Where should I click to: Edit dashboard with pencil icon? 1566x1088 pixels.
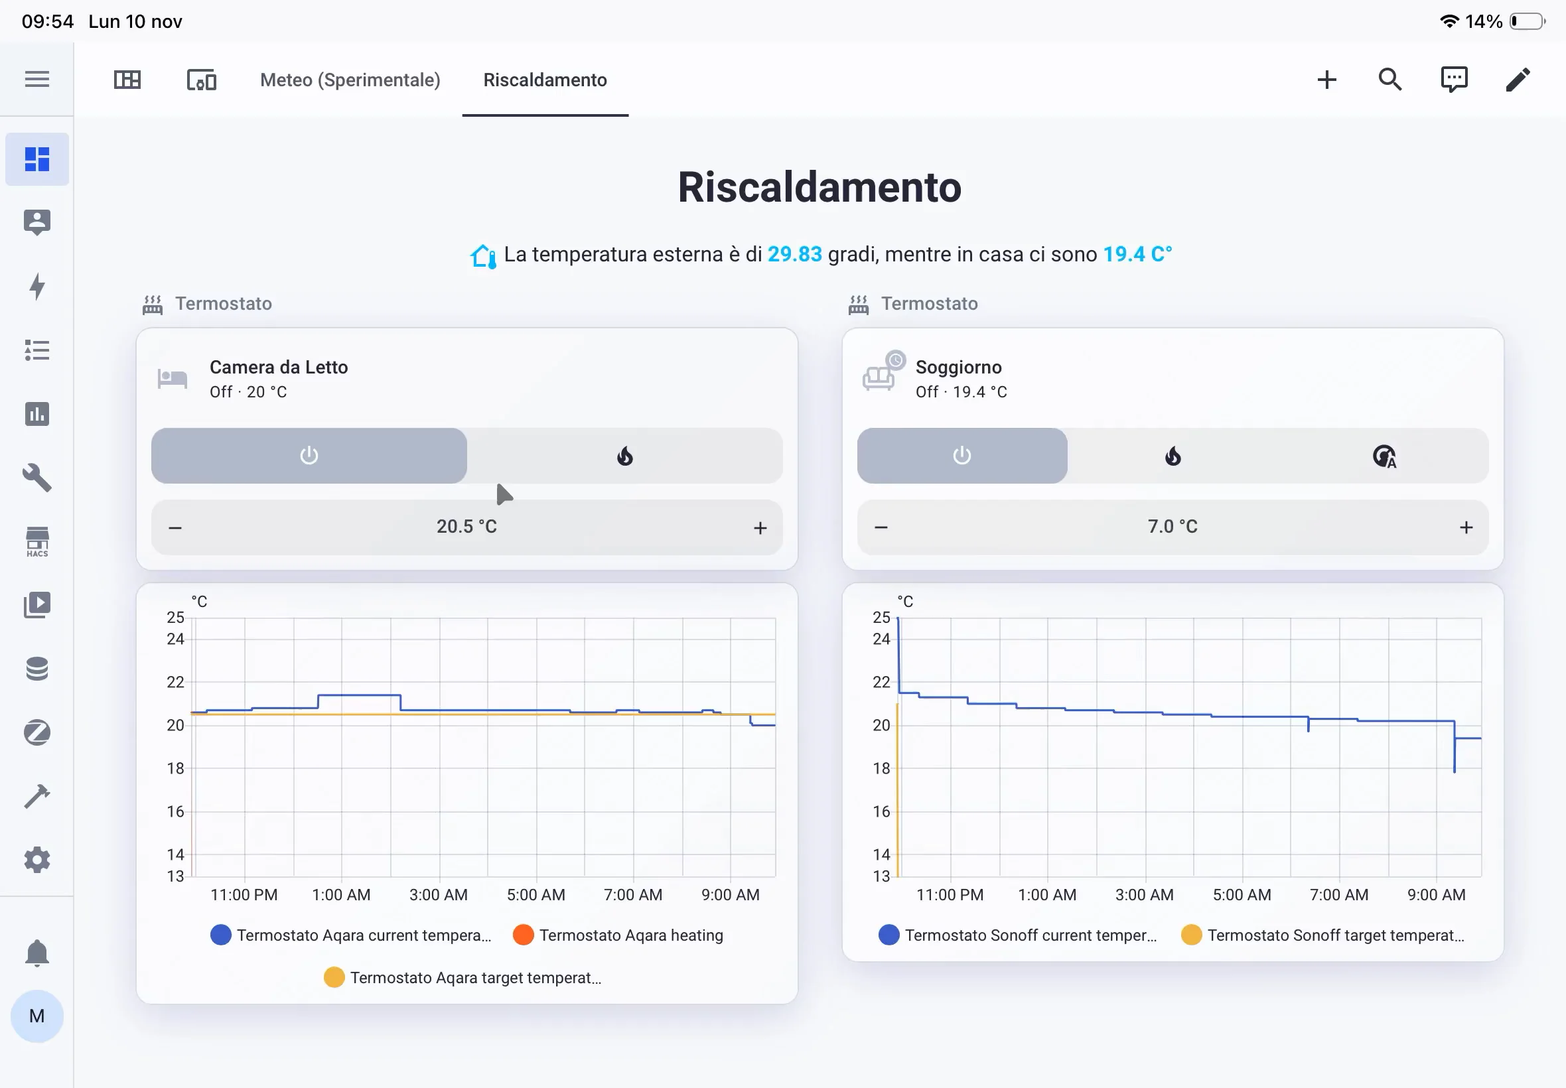pyautogui.click(x=1518, y=80)
